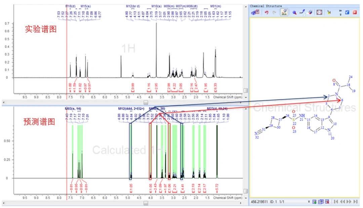Expand the toolbar overflow chevron
363x208 pixels.
340,12
